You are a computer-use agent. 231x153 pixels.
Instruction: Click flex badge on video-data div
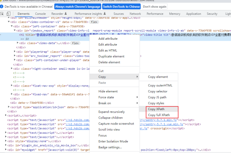[x=75, y=43]
